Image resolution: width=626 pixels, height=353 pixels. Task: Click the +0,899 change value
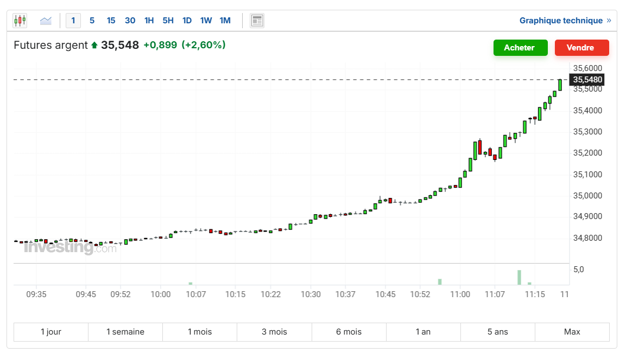click(x=160, y=44)
